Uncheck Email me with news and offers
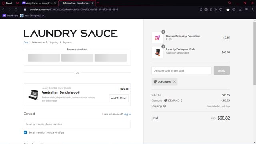 click(25, 132)
